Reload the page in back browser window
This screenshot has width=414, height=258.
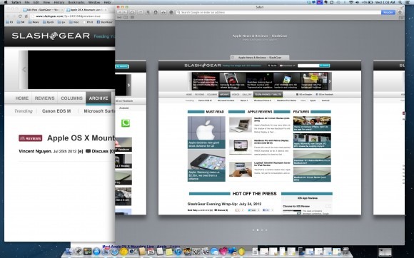(20, 16)
